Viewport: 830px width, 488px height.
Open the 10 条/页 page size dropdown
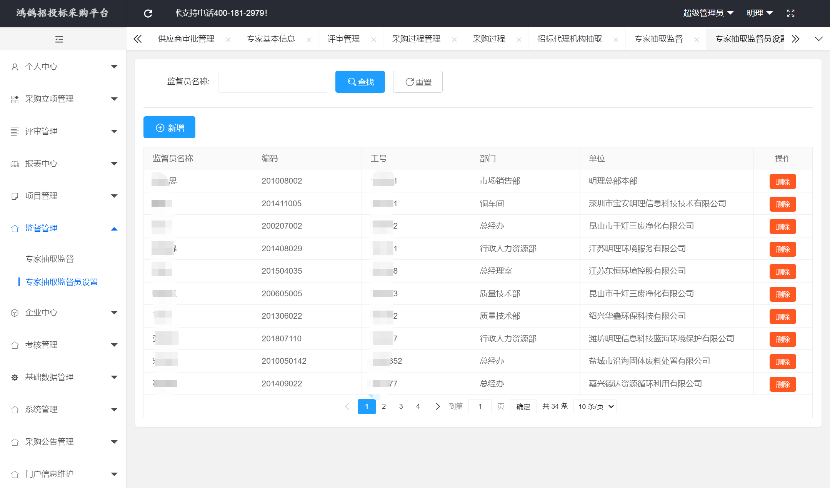tap(595, 406)
